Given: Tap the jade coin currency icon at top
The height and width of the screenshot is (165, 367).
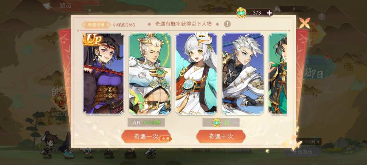Looking at the screenshot, I should (x=241, y=13).
